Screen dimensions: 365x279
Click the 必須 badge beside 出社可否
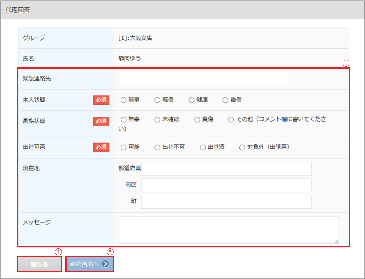point(101,147)
